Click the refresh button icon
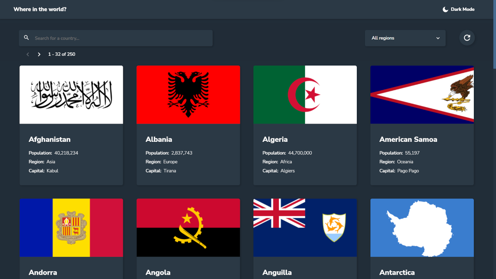 tap(467, 38)
